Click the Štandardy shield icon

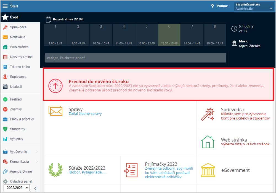(x=5, y=129)
